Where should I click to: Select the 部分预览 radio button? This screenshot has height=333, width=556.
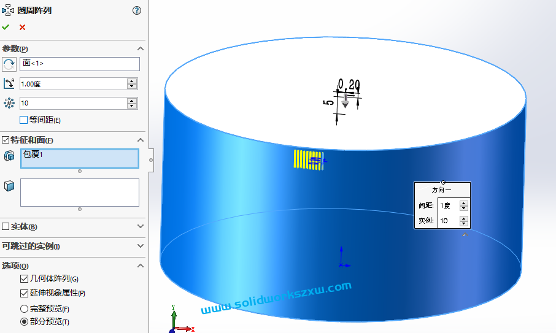pyautogui.click(x=25, y=322)
